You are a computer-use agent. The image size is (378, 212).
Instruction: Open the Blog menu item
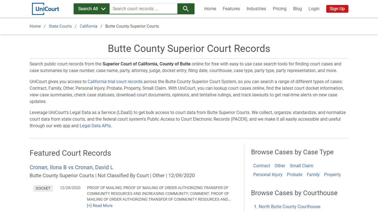[297, 9]
